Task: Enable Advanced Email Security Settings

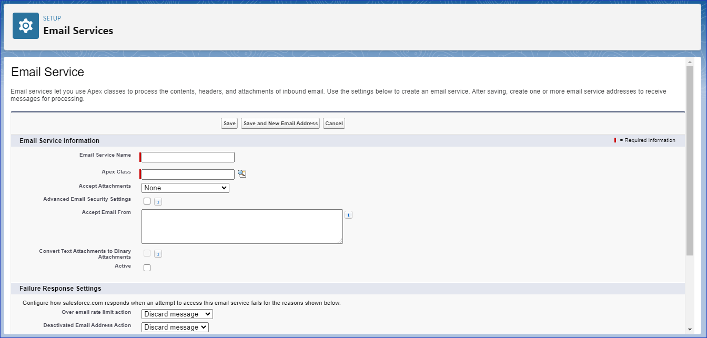Action: tap(147, 201)
